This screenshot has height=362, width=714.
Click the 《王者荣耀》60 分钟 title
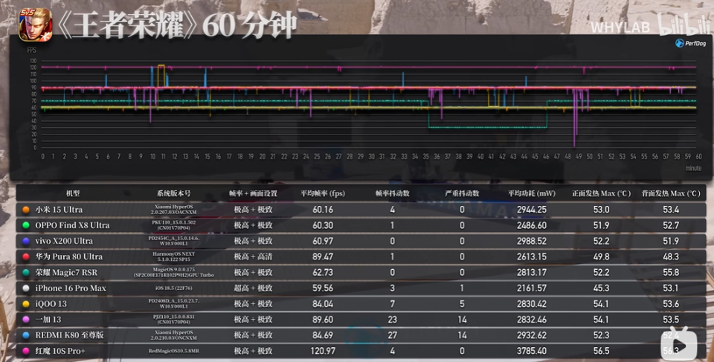176,25
